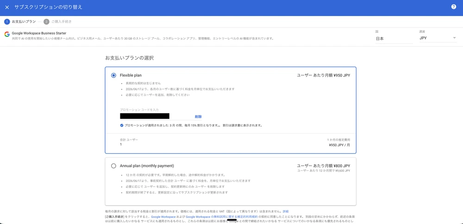Click Flexible price ユーザー あたり月額 ¥950 JPY

(324, 75)
